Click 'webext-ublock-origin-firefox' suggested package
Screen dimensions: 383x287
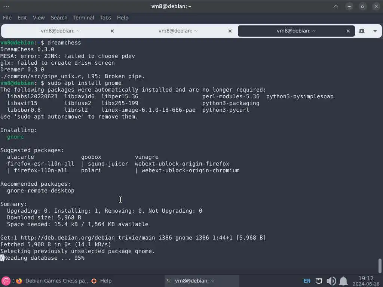[x=182, y=164]
